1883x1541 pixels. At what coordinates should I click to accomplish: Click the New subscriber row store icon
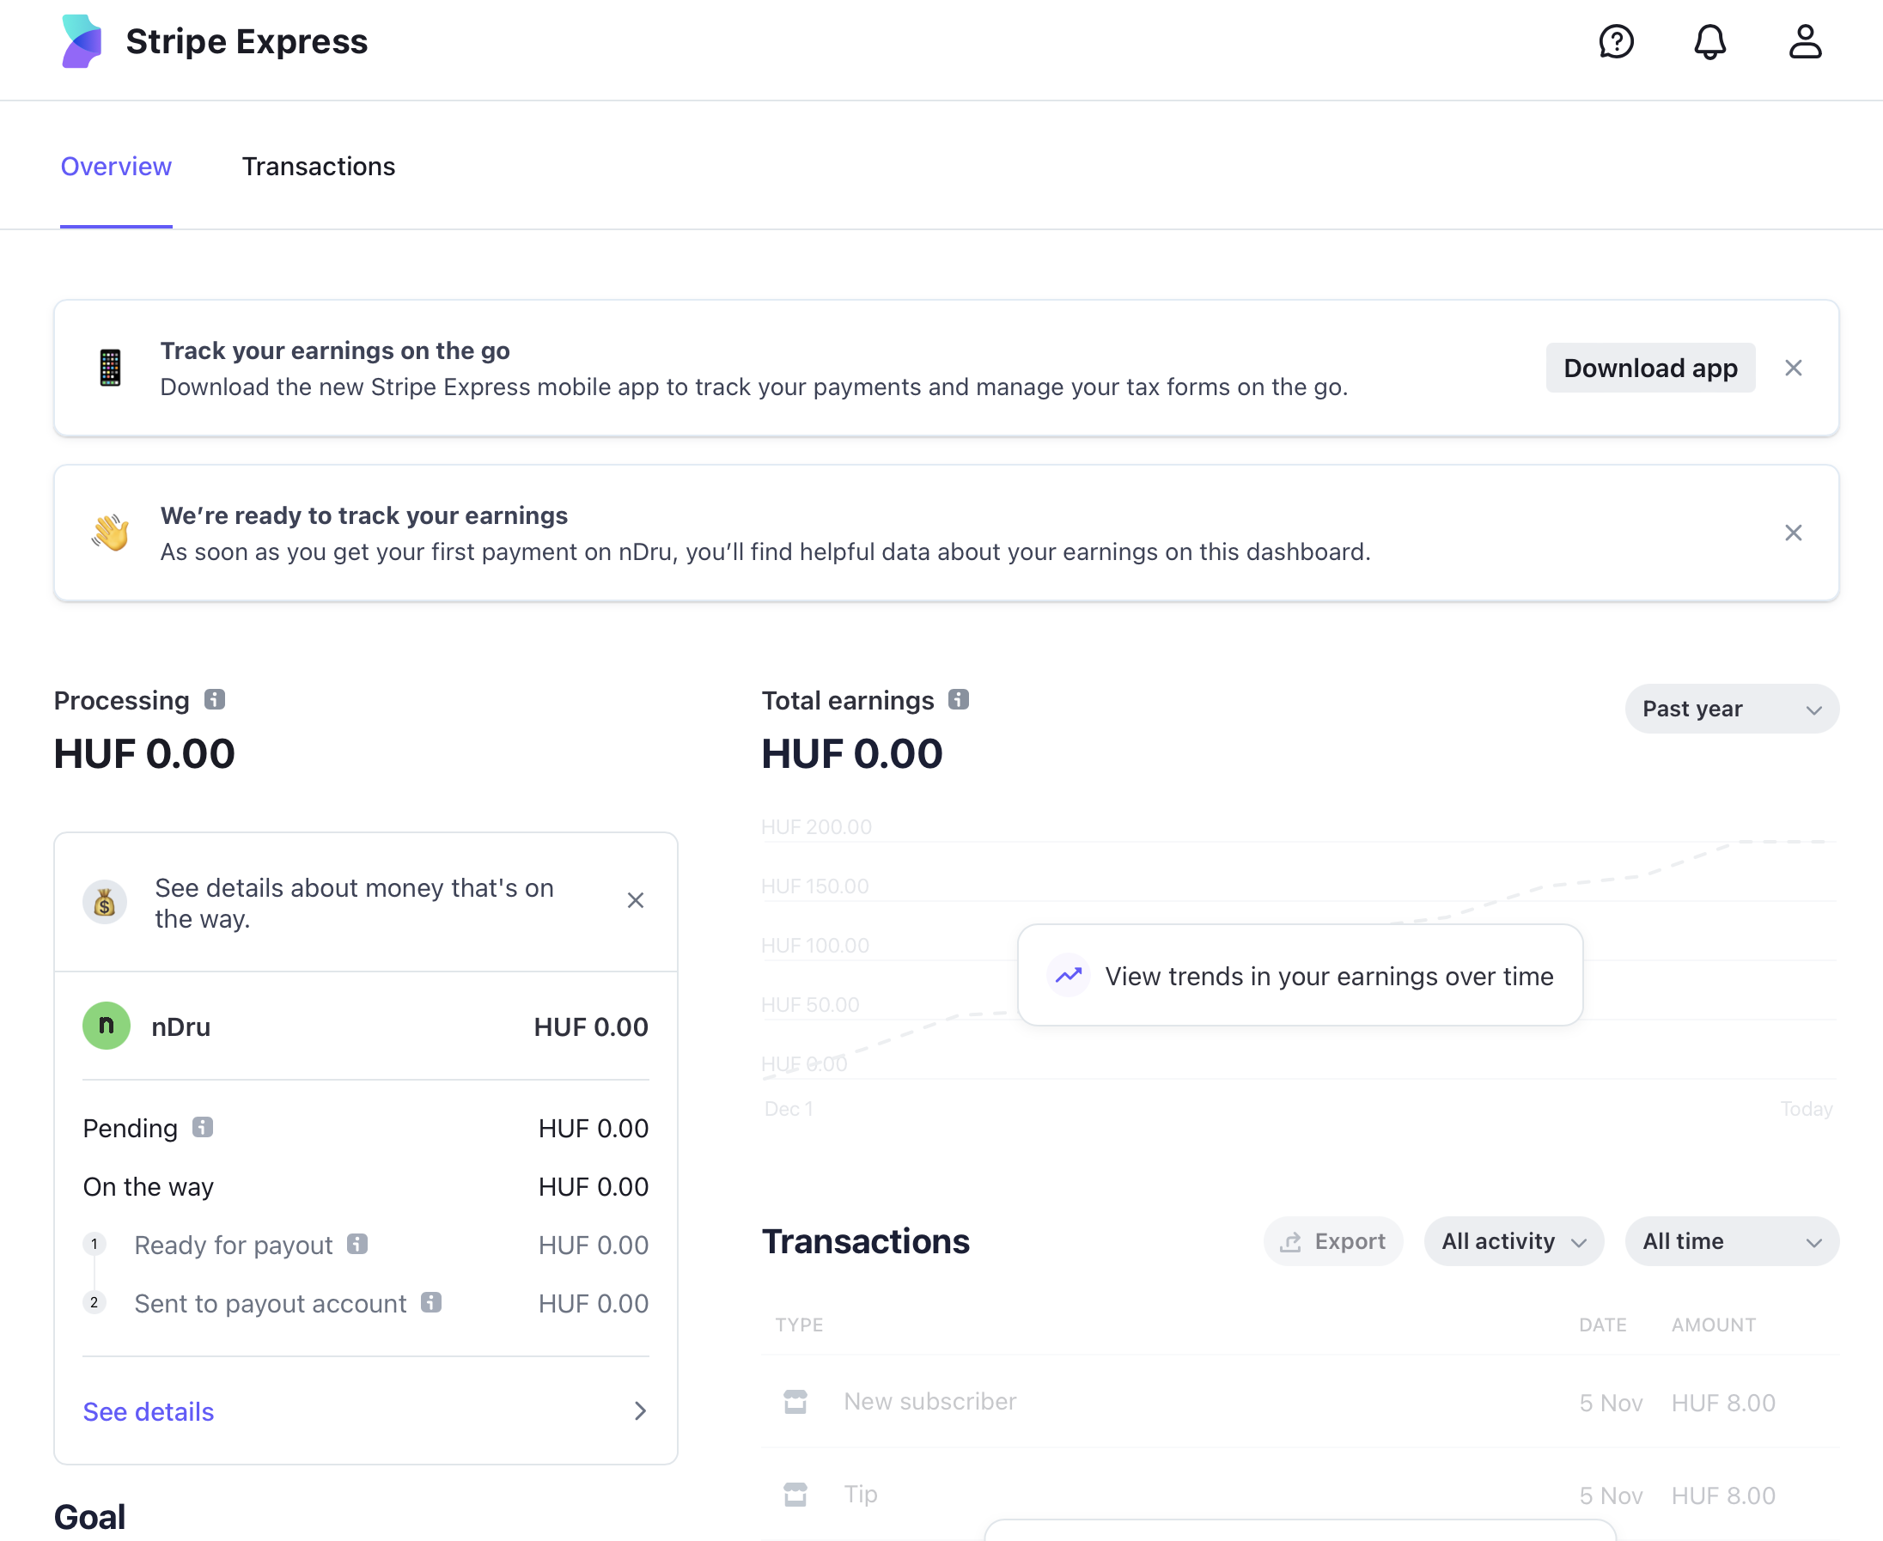[x=795, y=1402]
